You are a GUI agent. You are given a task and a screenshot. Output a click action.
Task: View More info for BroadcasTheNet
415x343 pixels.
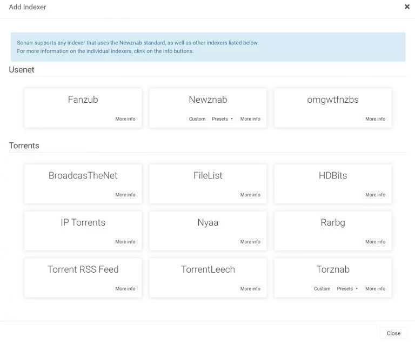(x=125, y=195)
